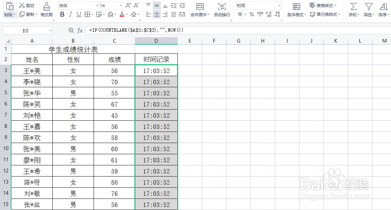Apply the fill color bucket
391x210 pixels.
click(x=111, y=15)
